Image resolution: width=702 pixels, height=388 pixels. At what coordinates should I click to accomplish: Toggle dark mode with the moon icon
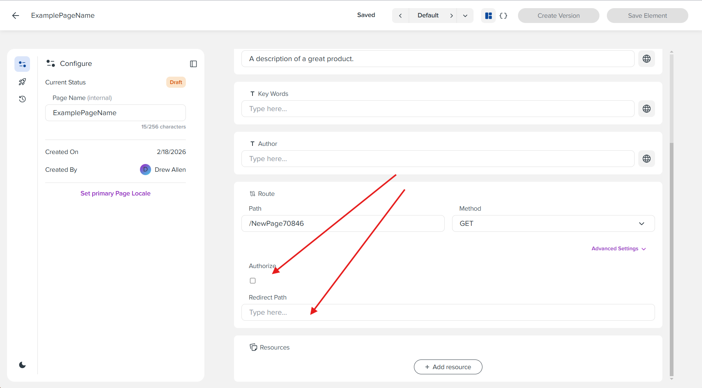[22, 365]
